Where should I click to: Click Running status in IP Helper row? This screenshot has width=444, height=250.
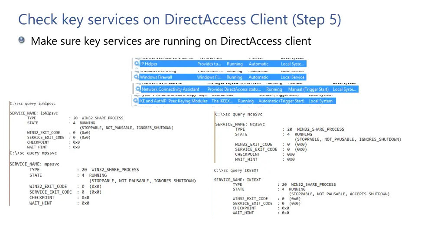235,64
